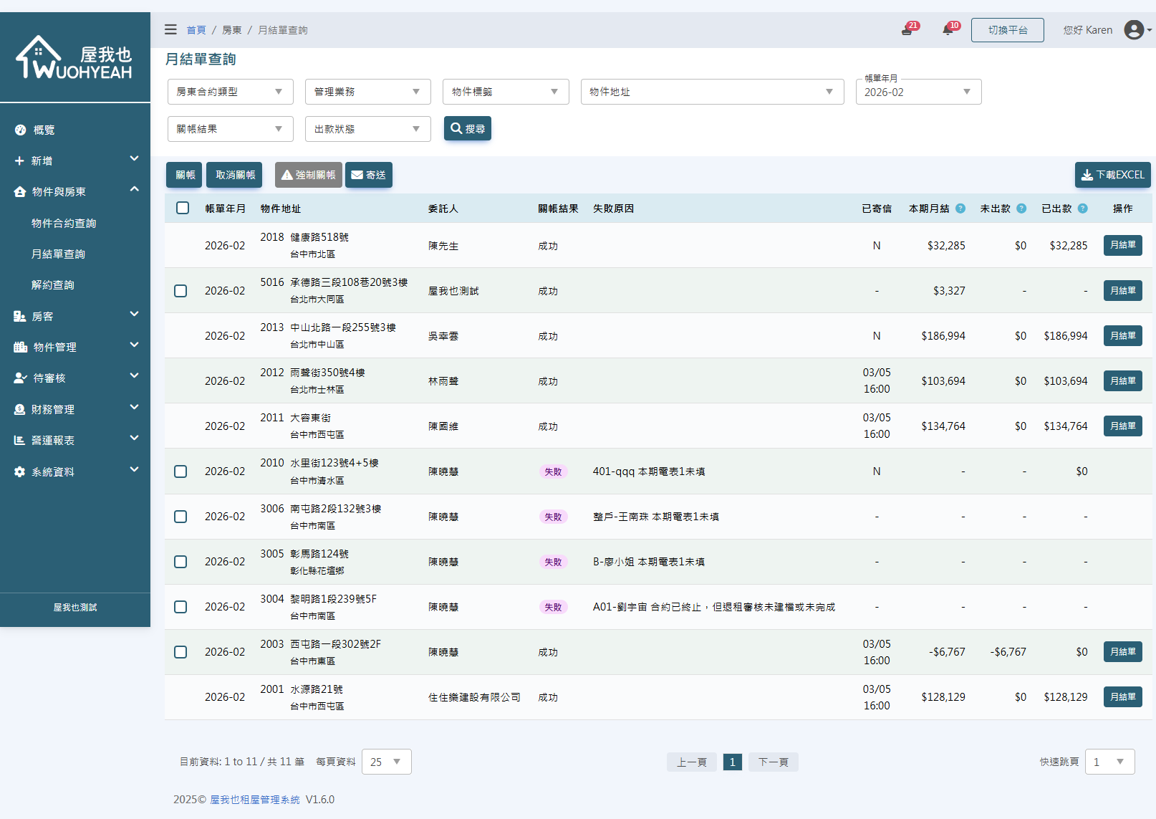
Task: Open the 房東合約類型 dropdown
Action: (230, 92)
